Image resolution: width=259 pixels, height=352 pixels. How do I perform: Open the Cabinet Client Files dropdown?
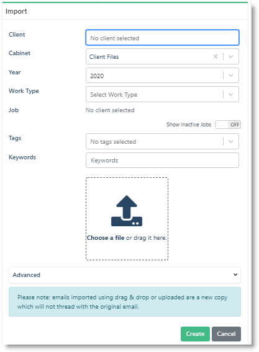(162, 56)
